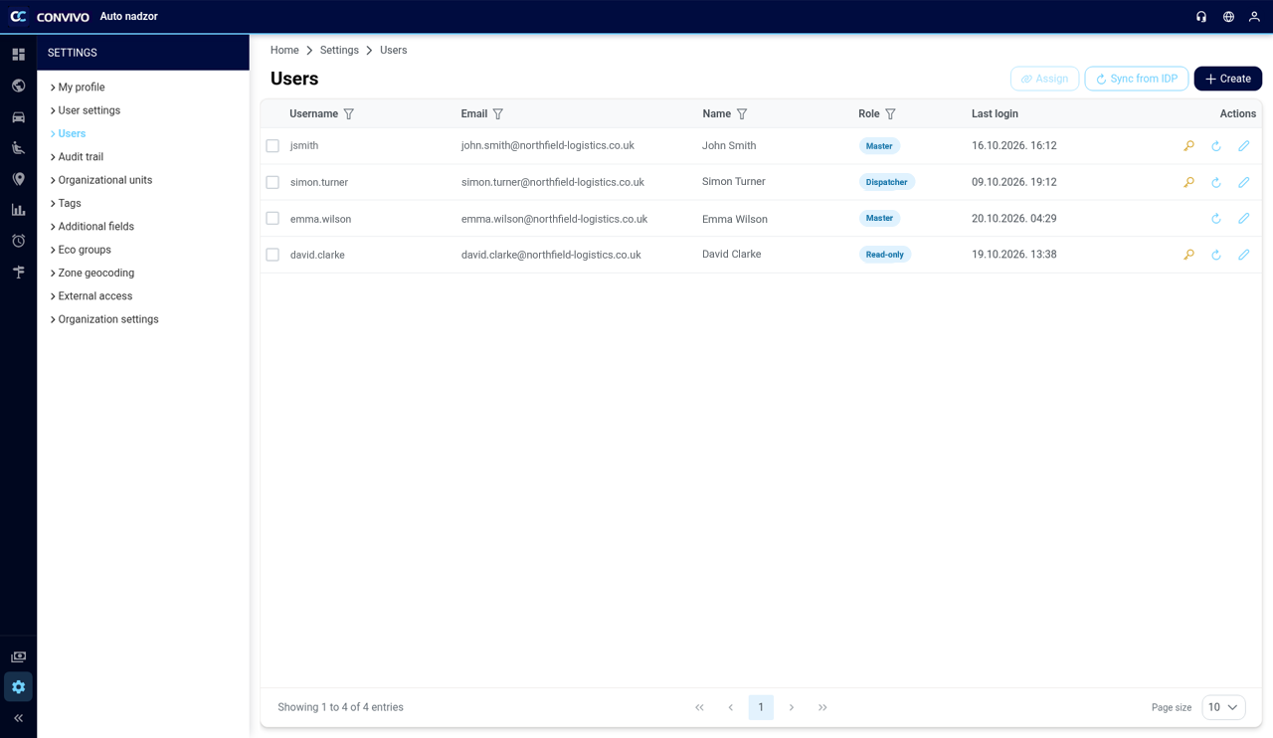
Task: Edit user jsmith with pencil icon
Action: [1243, 146]
